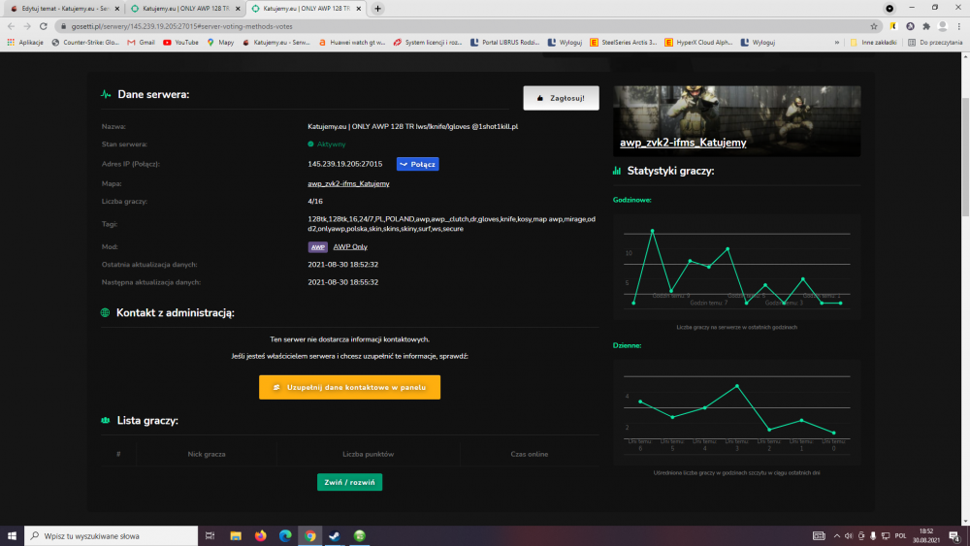
Task: Open the Windows Start menu
Action: (12, 535)
